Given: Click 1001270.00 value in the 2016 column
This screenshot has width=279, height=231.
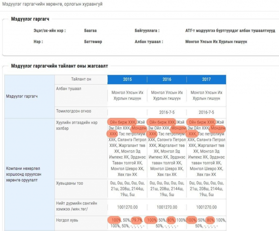Looking at the screenshot, I should (x=167, y=207).
